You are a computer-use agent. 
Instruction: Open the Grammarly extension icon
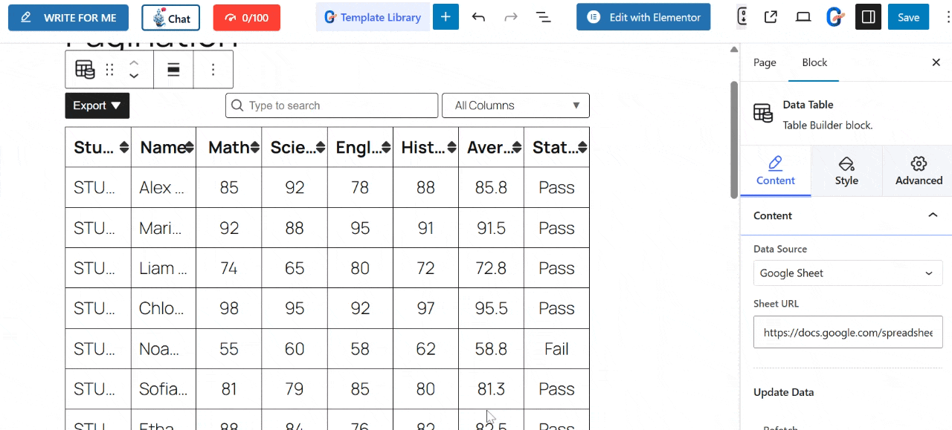834,16
